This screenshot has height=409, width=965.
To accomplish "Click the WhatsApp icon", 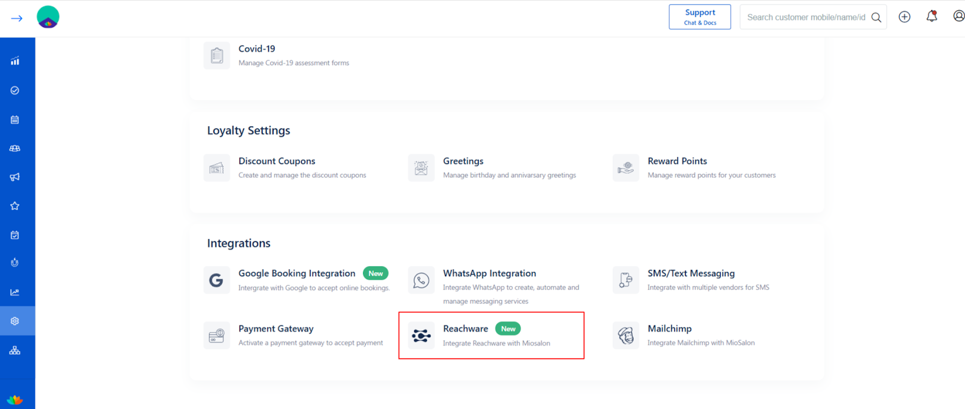I will (x=422, y=280).
